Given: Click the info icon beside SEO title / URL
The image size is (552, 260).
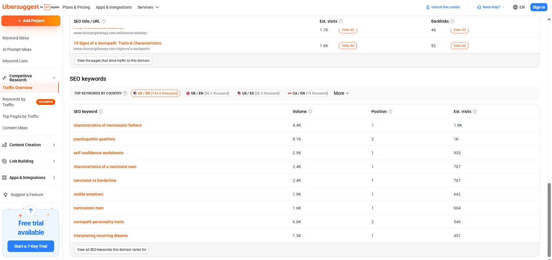Looking at the screenshot, I should (x=103, y=21).
